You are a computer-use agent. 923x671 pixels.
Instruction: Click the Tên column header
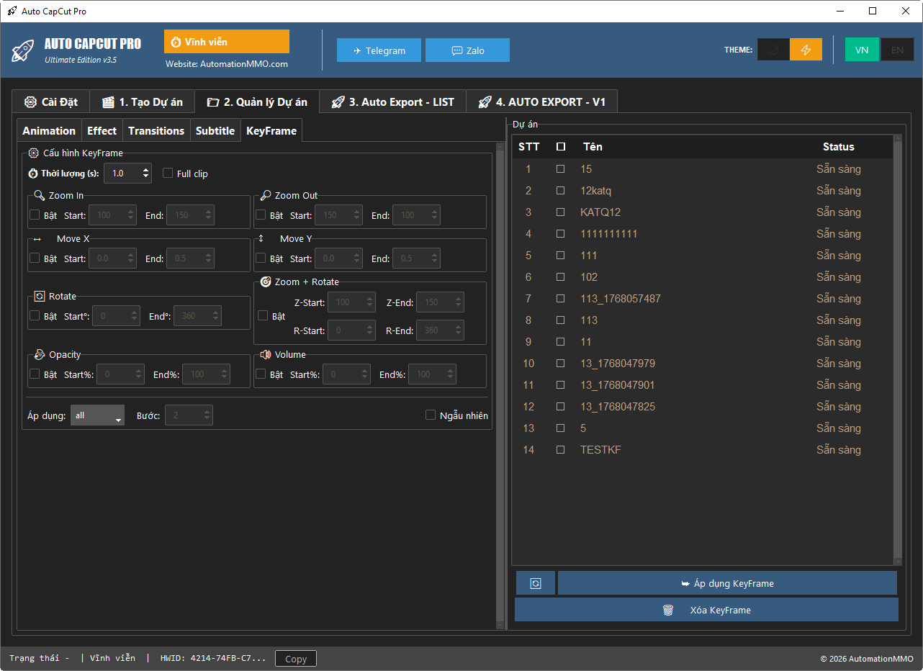tap(593, 147)
